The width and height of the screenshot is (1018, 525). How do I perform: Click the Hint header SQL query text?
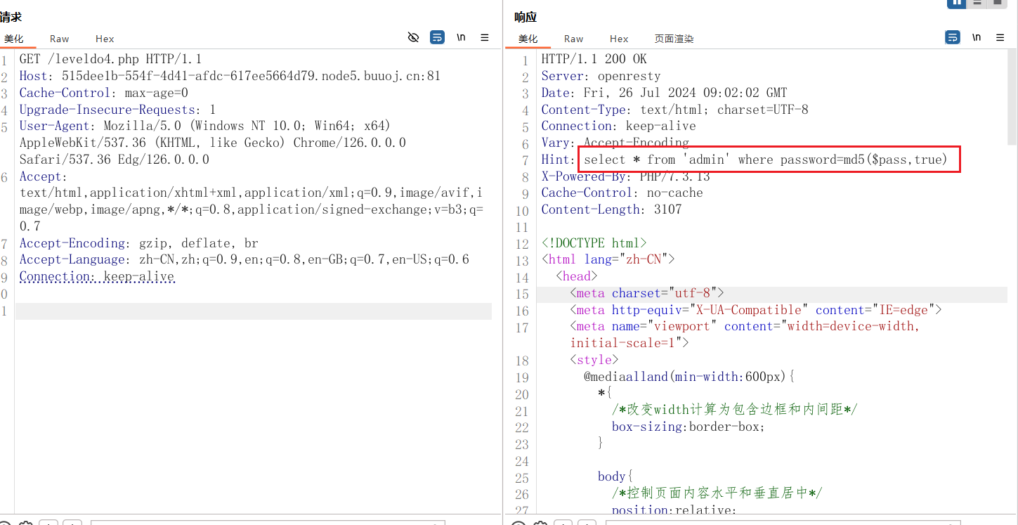click(x=766, y=160)
